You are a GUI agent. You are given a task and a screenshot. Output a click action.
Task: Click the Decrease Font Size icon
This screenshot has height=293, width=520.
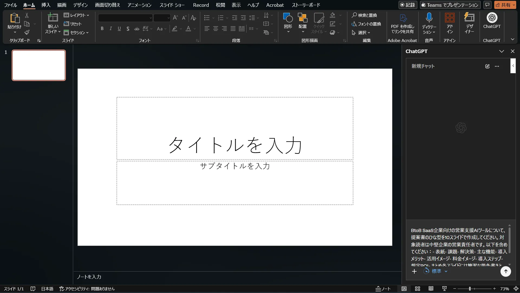pos(184,18)
